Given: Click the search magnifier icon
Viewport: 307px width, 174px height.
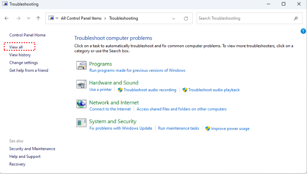Looking at the screenshot, I should tap(296, 19).
